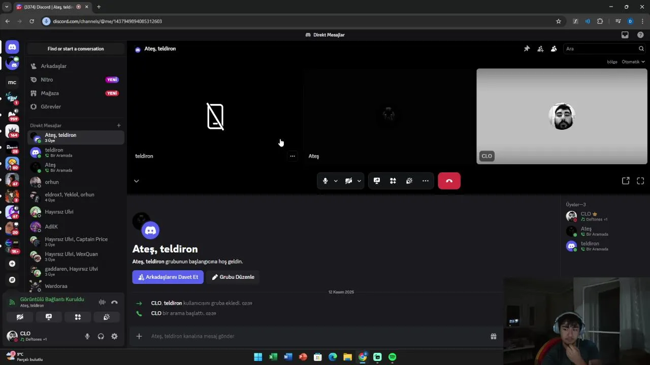This screenshot has width=650, height=365.
Task: Open AdilK direct message
Action: (76, 227)
